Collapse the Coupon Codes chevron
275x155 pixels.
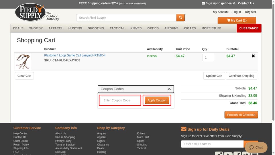tap(169, 89)
